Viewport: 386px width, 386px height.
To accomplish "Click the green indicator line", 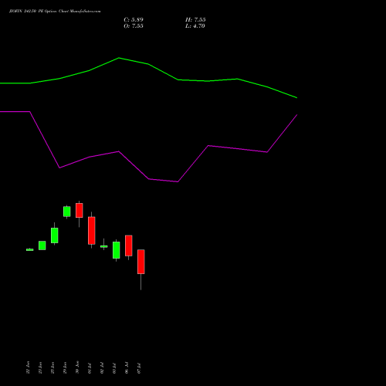I will pyautogui.click(x=148, y=64).
